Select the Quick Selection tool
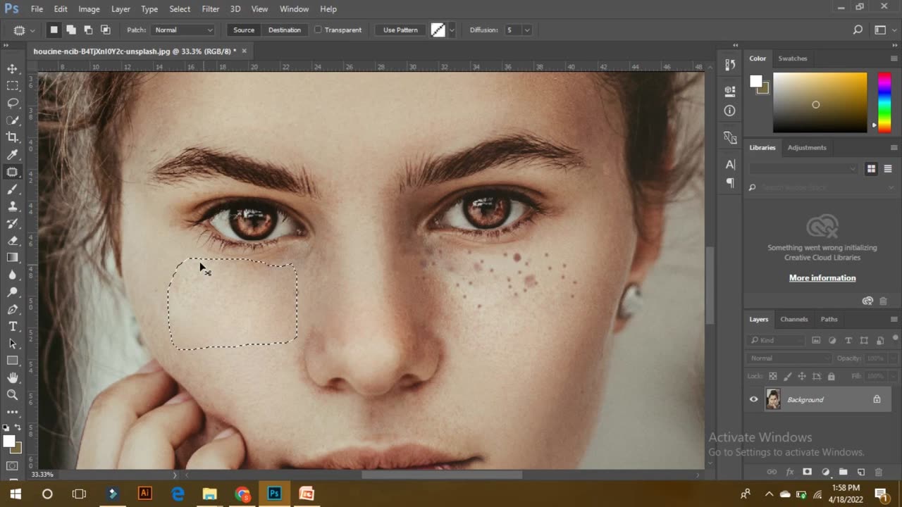 click(13, 120)
